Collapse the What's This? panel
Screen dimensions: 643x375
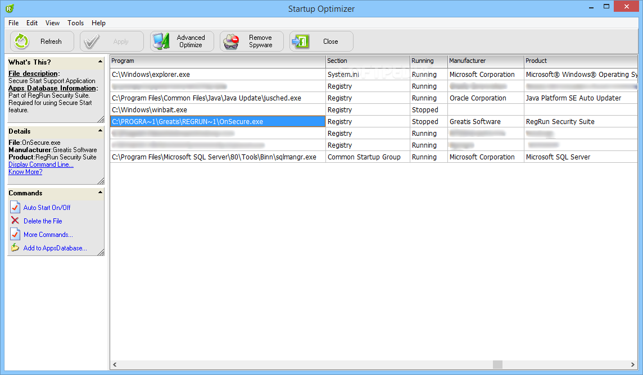(100, 62)
